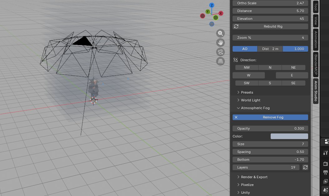Click the black filled umbrella triangle face
This screenshot has width=329, height=196.
[x=83, y=41]
